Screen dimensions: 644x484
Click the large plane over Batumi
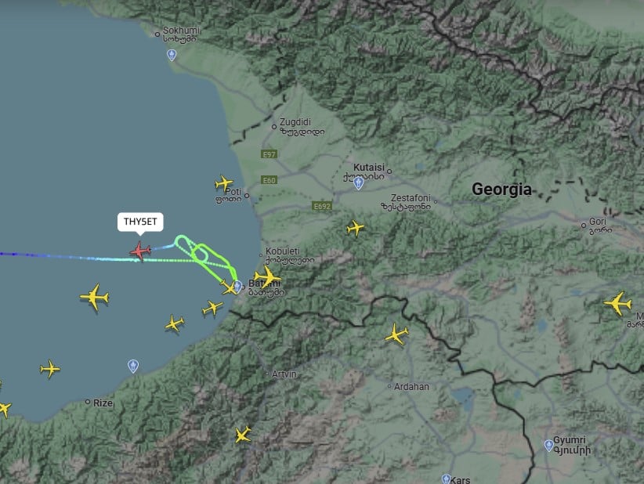267,276
